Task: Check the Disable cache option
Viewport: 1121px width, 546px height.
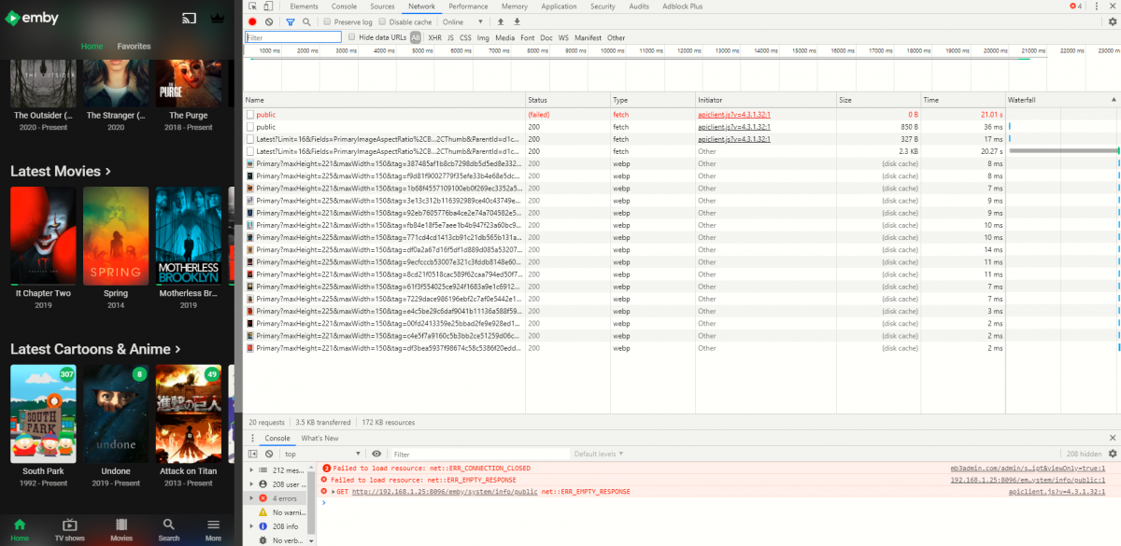Action: click(x=383, y=21)
